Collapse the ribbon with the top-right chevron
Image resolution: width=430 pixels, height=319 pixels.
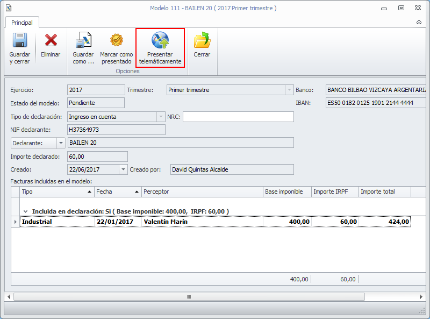(419, 22)
